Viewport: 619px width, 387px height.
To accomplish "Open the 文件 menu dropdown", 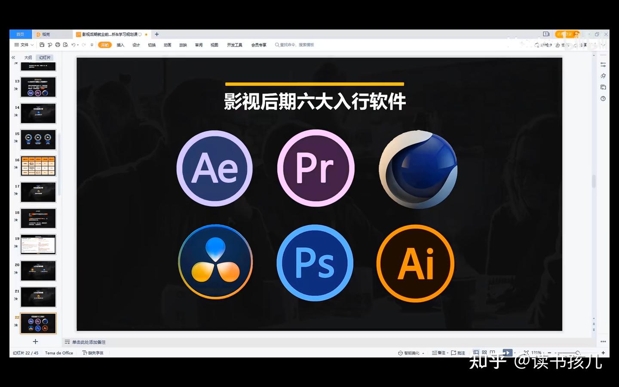I will click(24, 44).
